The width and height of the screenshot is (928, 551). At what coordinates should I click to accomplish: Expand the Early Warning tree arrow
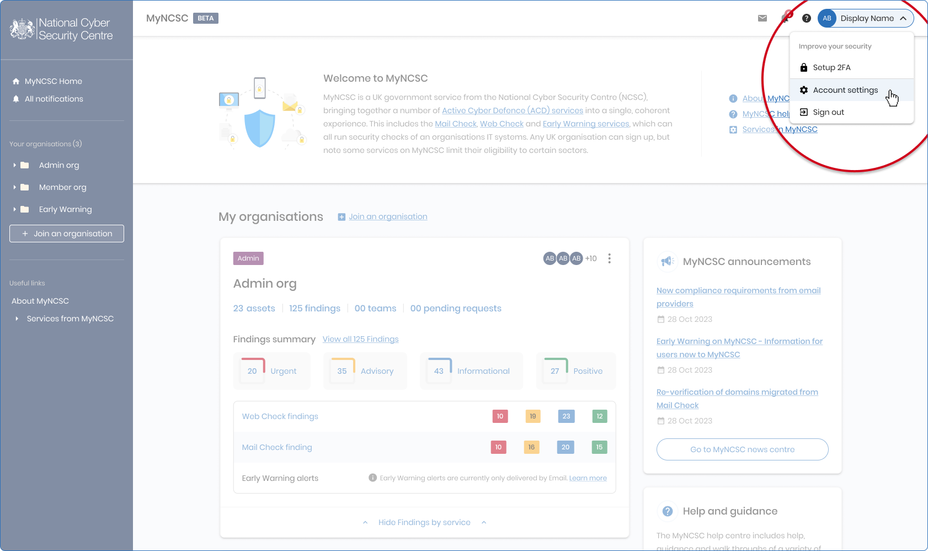tap(14, 209)
